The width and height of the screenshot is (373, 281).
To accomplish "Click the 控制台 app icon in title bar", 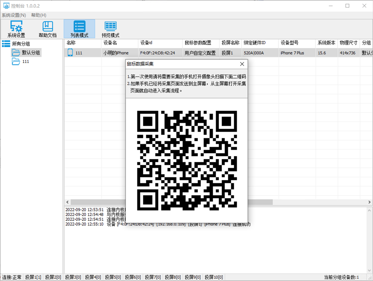I will tap(6, 6).
